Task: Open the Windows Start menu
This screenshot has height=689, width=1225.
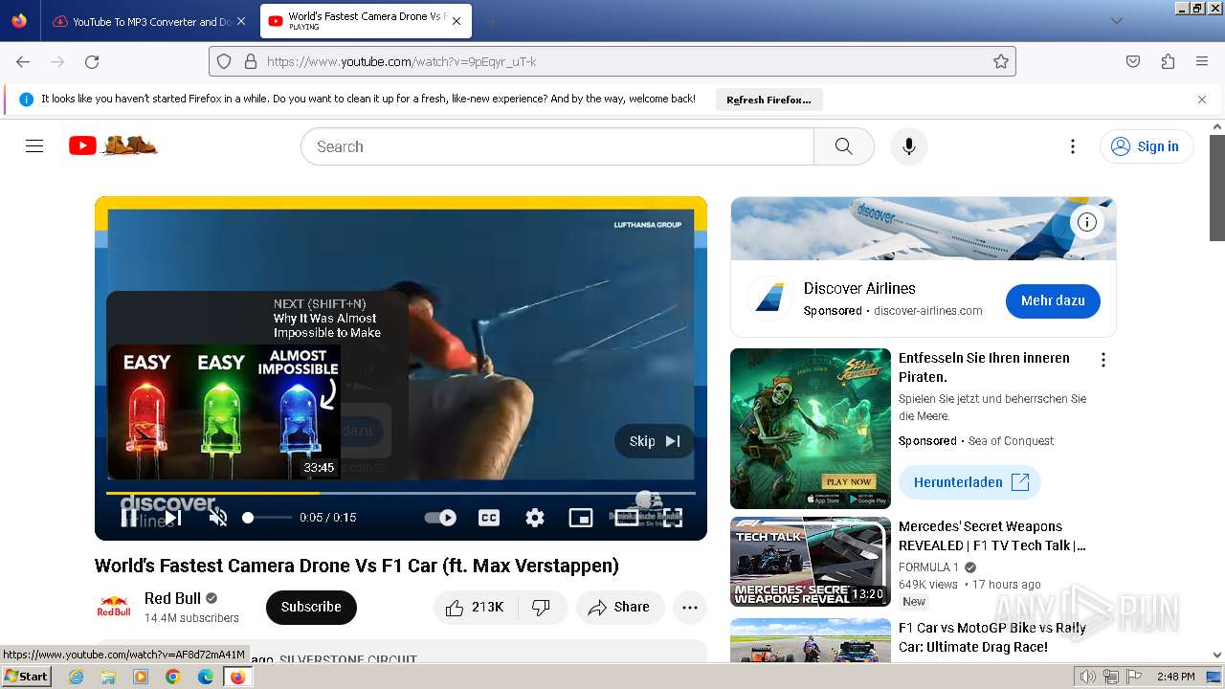Action: click(26, 676)
